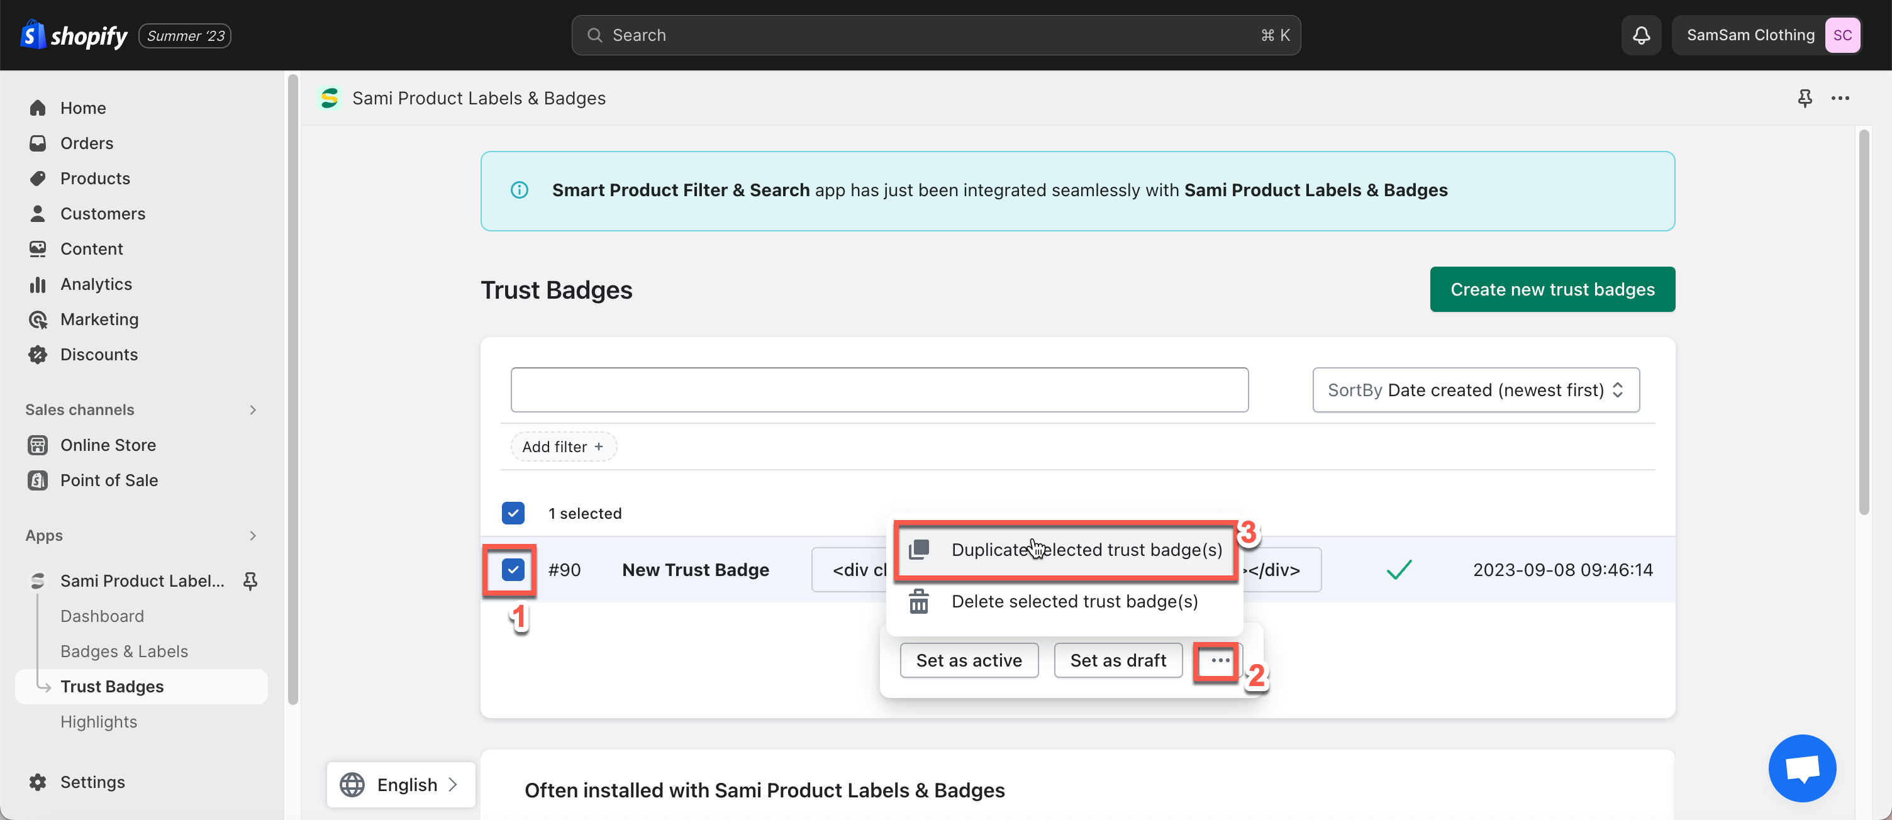Click the info icon in the banner
The image size is (1892, 820).
520,190
